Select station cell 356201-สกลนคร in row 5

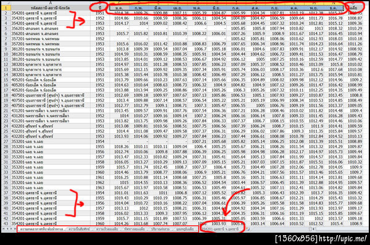(51, 28)
